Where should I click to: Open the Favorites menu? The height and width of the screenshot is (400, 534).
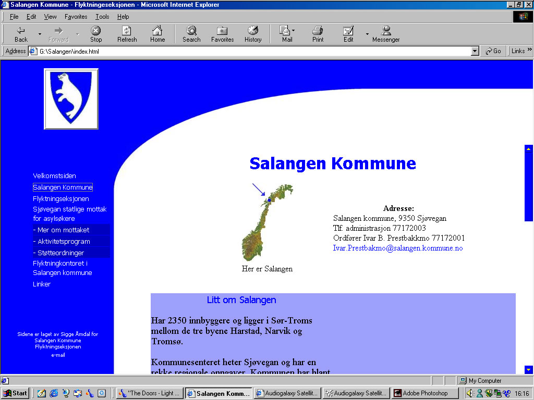click(76, 17)
